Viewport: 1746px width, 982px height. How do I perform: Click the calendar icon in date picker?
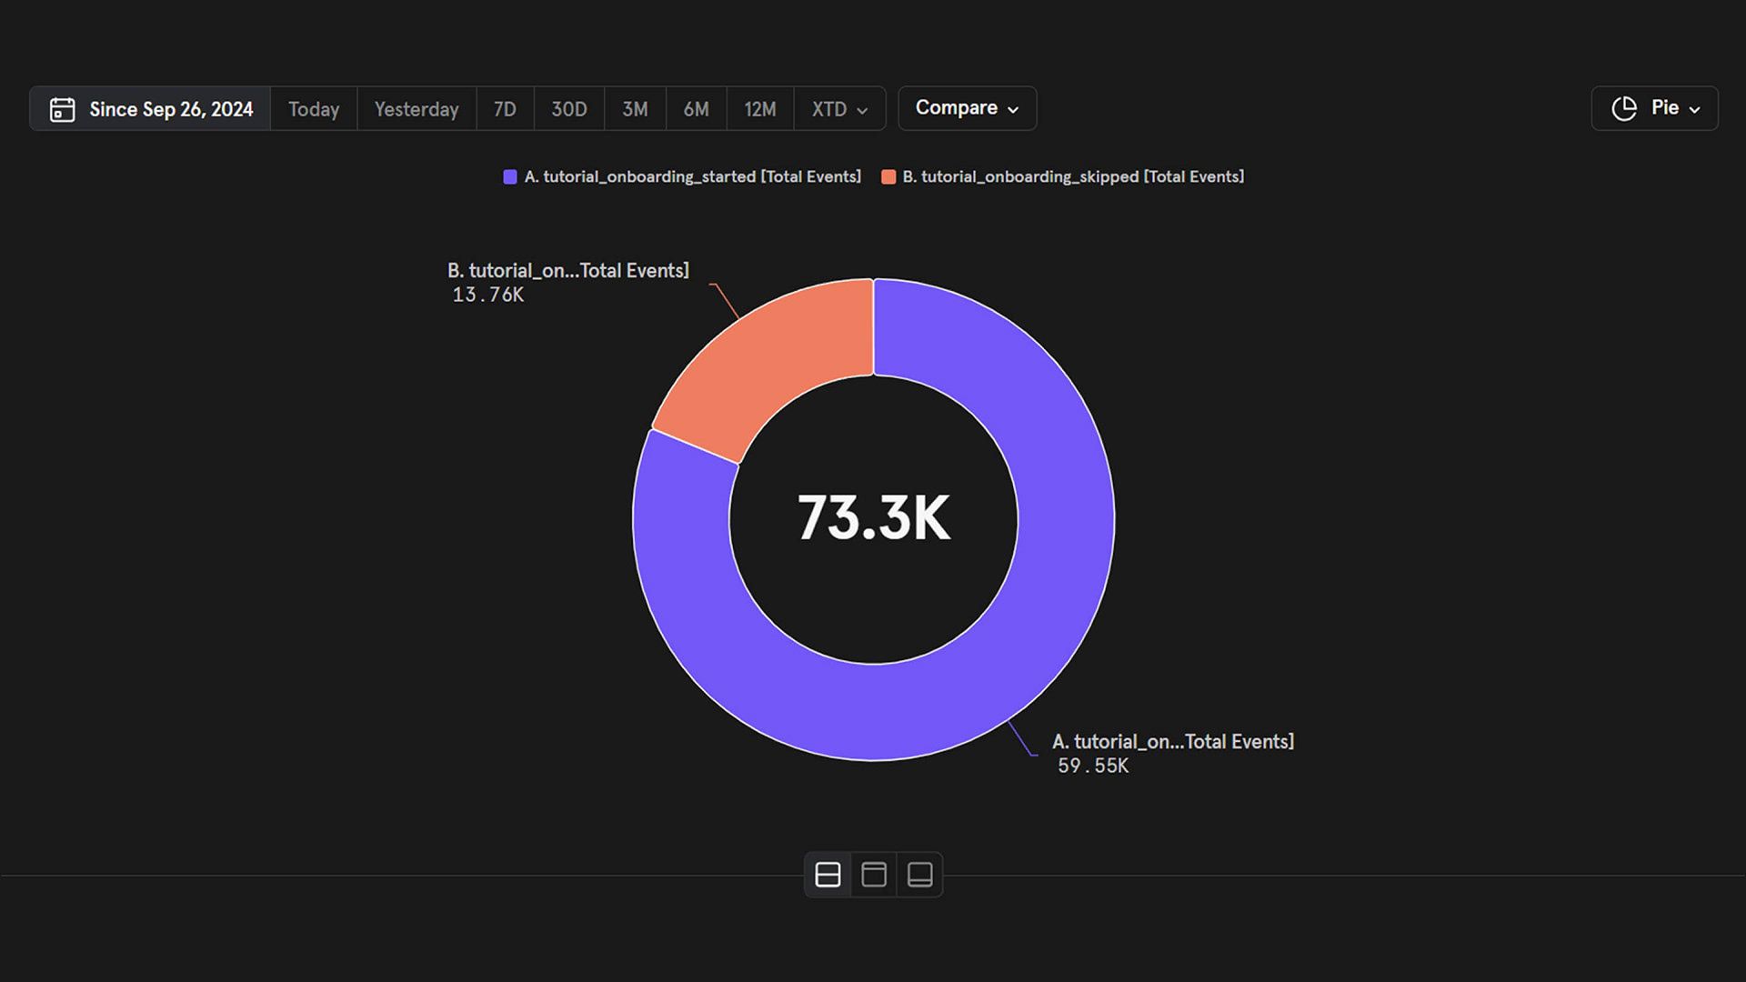62,109
